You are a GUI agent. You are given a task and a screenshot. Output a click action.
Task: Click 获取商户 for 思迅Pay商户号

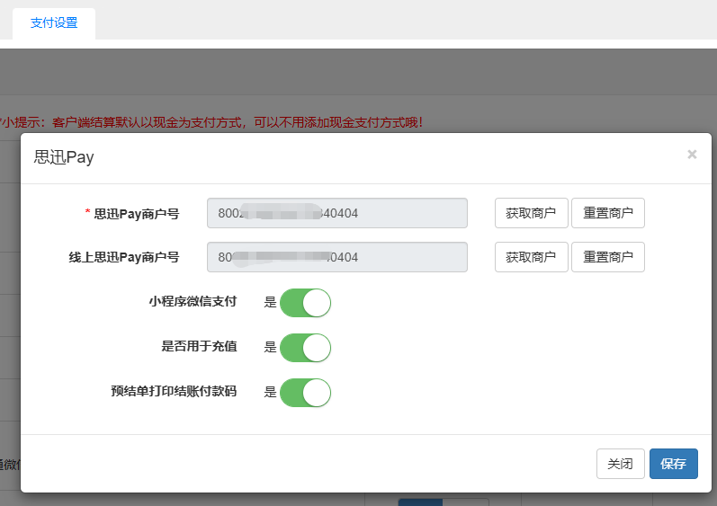pos(531,213)
